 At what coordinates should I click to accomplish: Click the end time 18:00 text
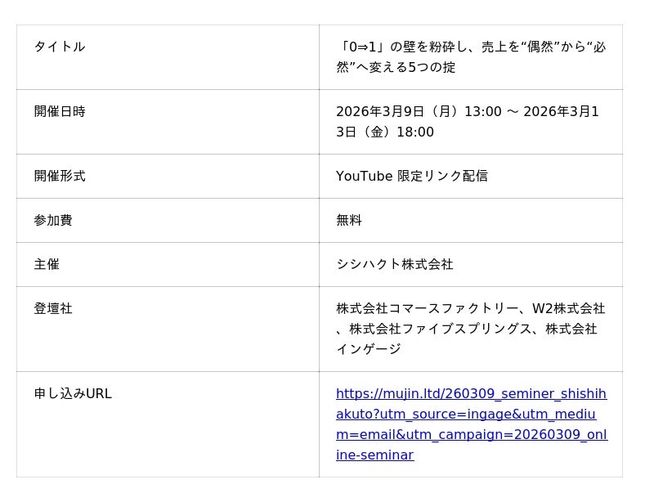[415, 132]
